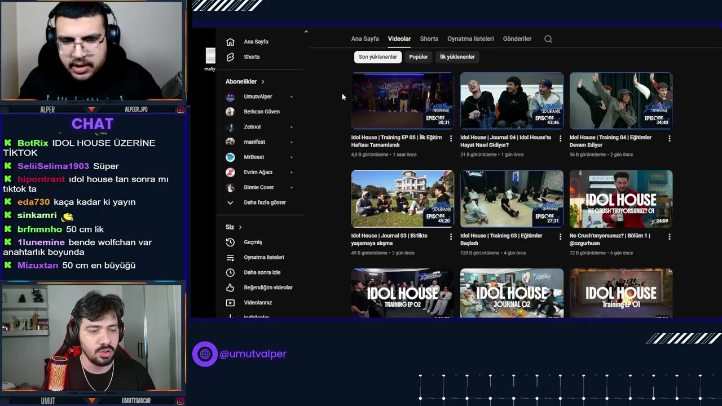The image size is (722, 406).
Task: Click sinkamri username in chat
Action: pos(37,215)
